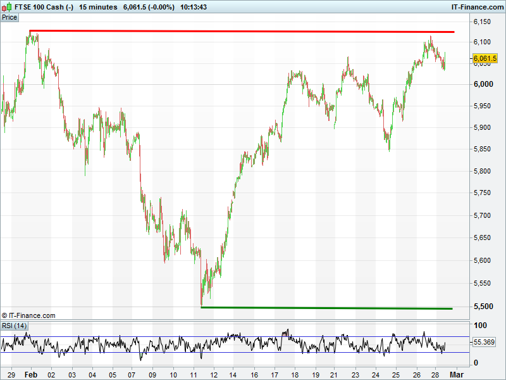Click the 6,000 level on price axis
This screenshot has height=380, width=506.
[x=483, y=84]
